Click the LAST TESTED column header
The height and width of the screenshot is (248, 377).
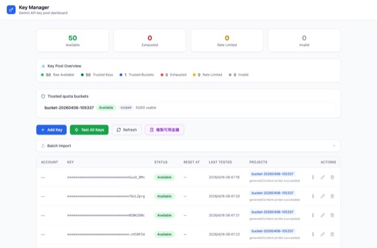(x=220, y=162)
